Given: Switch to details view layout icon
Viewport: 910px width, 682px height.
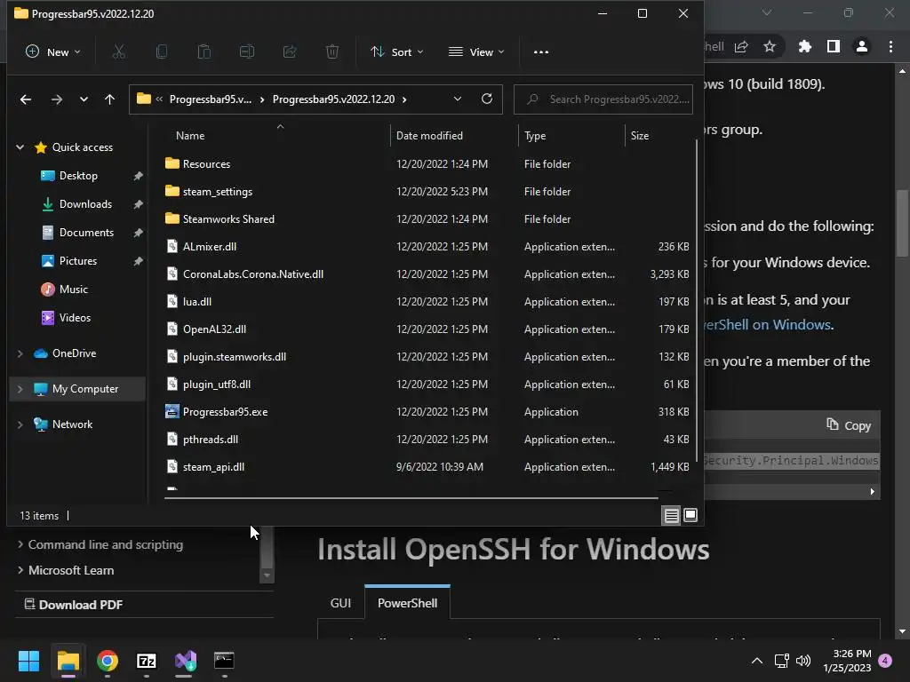Looking at the screenshot, I should tap(672, 515).
